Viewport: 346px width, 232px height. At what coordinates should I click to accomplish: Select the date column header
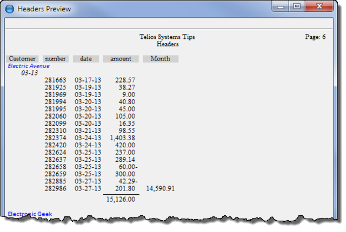click(86, 59)
